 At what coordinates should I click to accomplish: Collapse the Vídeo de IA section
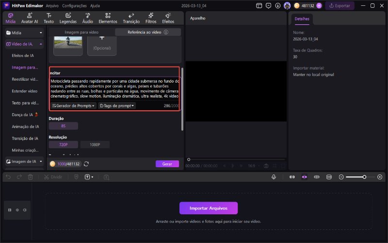24,44
